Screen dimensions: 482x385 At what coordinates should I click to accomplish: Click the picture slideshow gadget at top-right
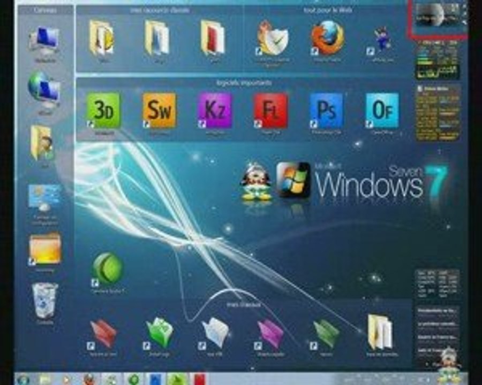click(x=439, y=17)
